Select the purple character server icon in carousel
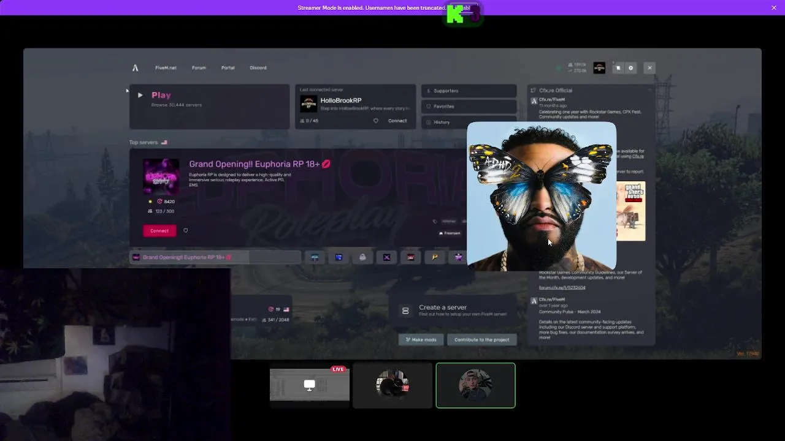Screen dimensions: 785x441 click(458, 257)
